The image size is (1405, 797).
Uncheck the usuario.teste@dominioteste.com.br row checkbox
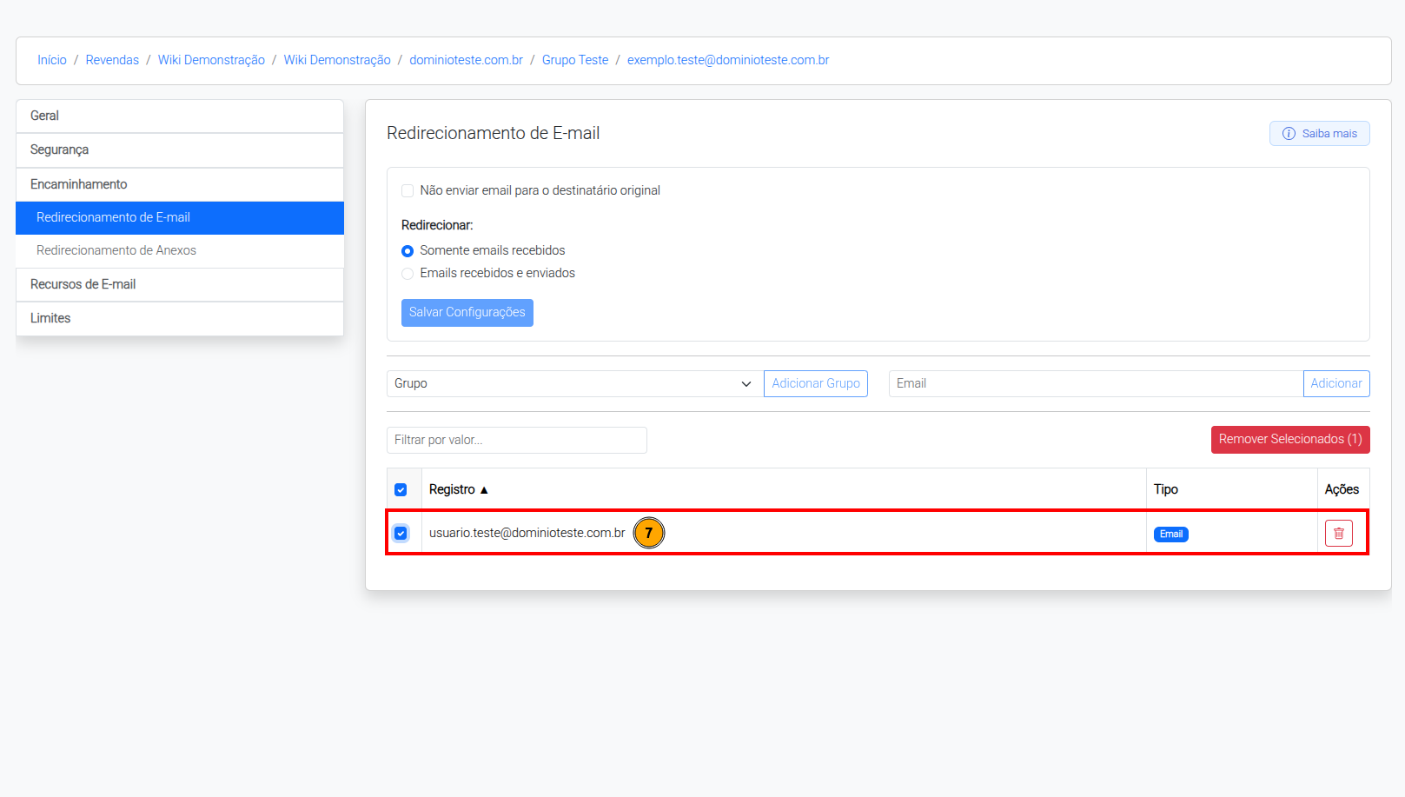[401, 533]
